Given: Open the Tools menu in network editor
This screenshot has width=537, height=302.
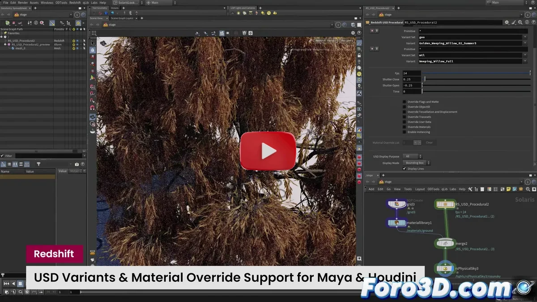Looking at the screenshot, I should [x=408, y=189].
